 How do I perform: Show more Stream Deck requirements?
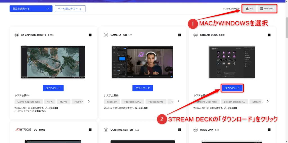click(268, 101)
